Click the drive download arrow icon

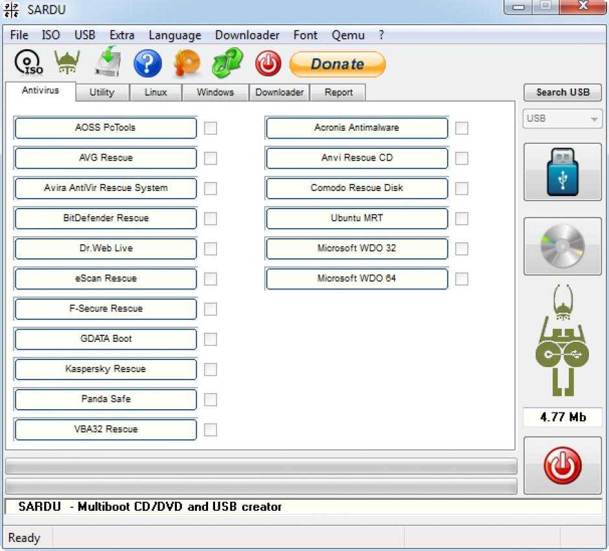pyautogui.click(x=108, y=62)
